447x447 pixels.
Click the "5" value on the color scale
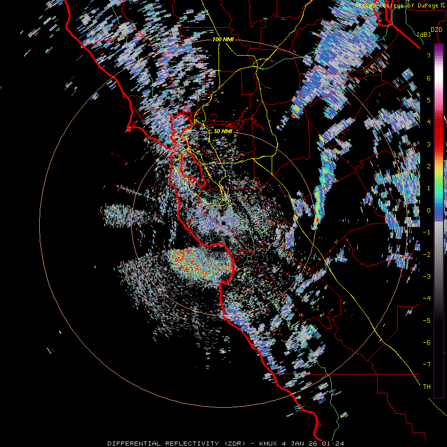point(429,100)
